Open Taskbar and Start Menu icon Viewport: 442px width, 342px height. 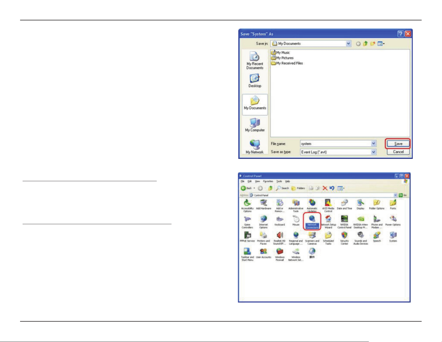tap(247, 254)
